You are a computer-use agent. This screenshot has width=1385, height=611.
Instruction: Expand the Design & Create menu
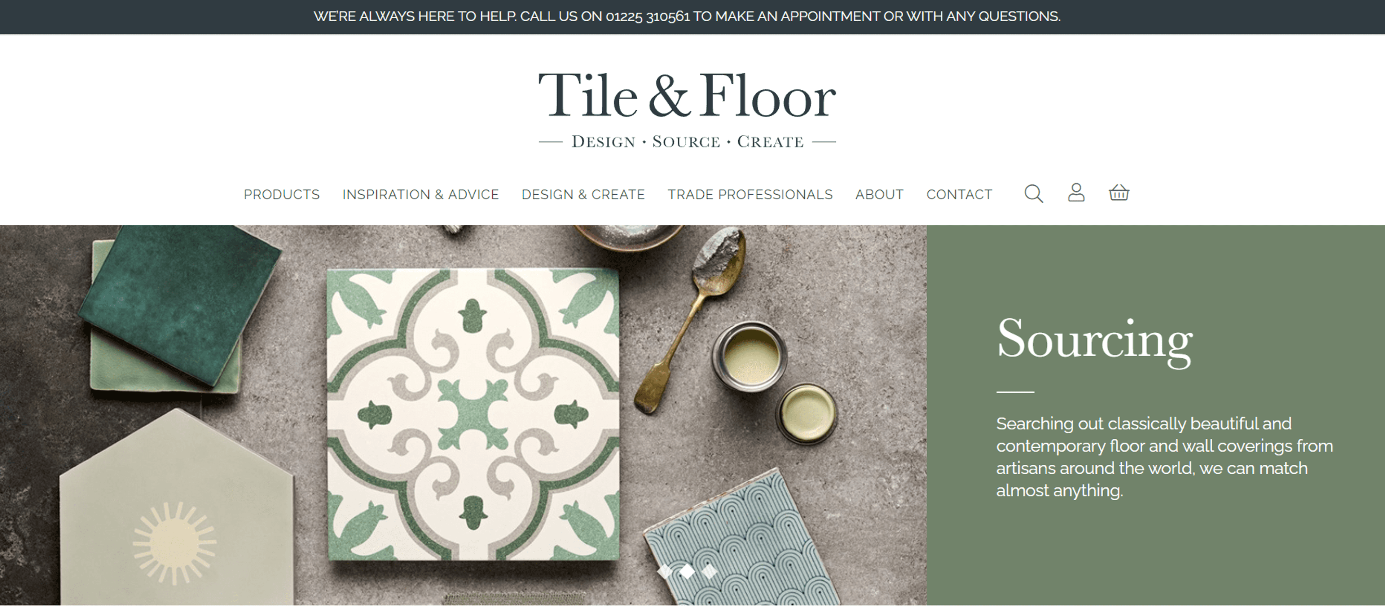pyautogui.click(x=583, y=195)
